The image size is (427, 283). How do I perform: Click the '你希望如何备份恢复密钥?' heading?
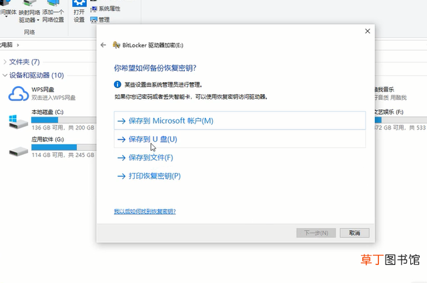[x=155, y=68]
